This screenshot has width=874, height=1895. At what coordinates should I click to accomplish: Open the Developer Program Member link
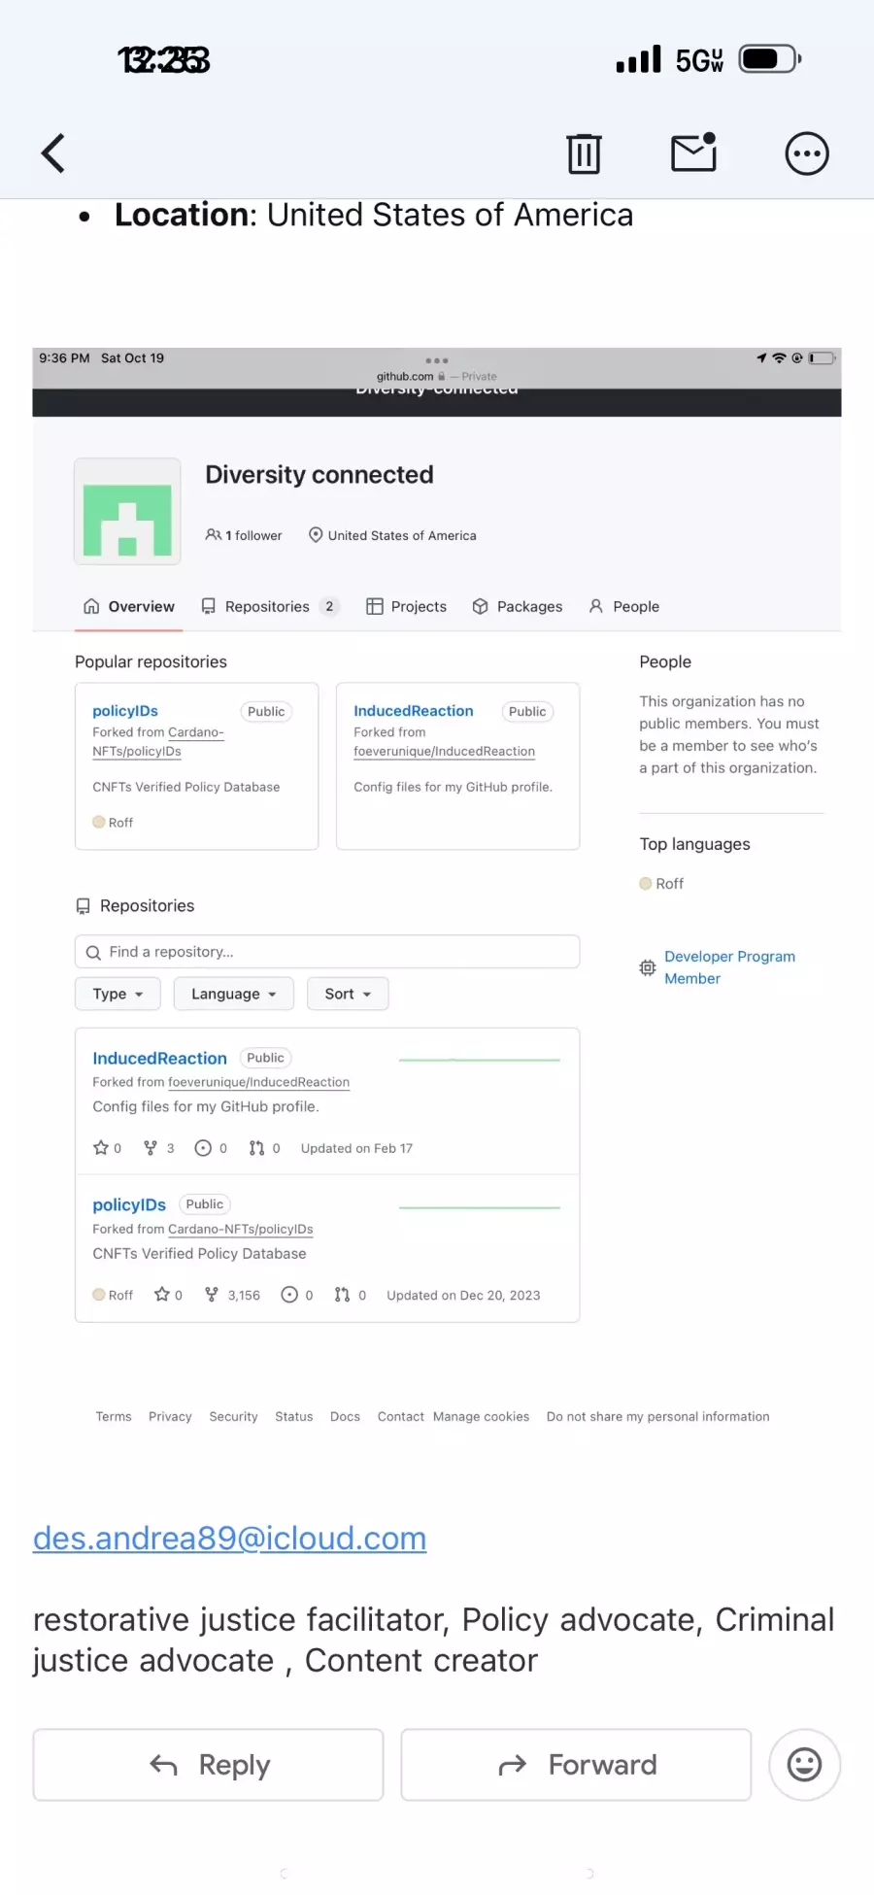[729, 967]
